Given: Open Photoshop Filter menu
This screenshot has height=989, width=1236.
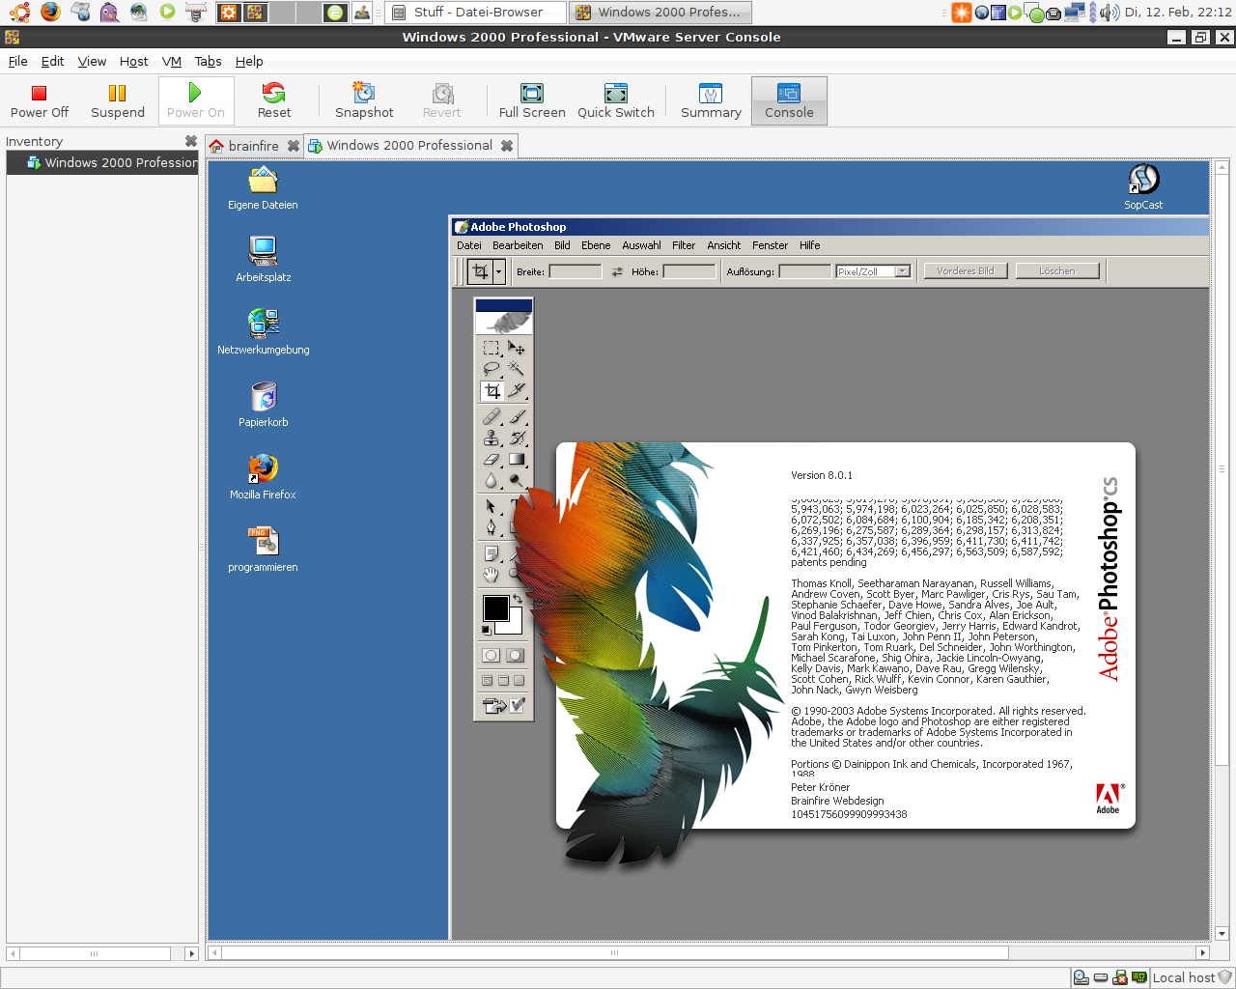Looking at the screenshot, I should [684, 245].
